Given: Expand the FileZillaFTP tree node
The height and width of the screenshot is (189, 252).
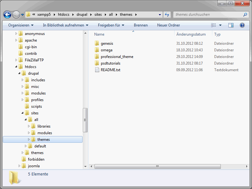Looking at the screenshot, I should 16,60.
